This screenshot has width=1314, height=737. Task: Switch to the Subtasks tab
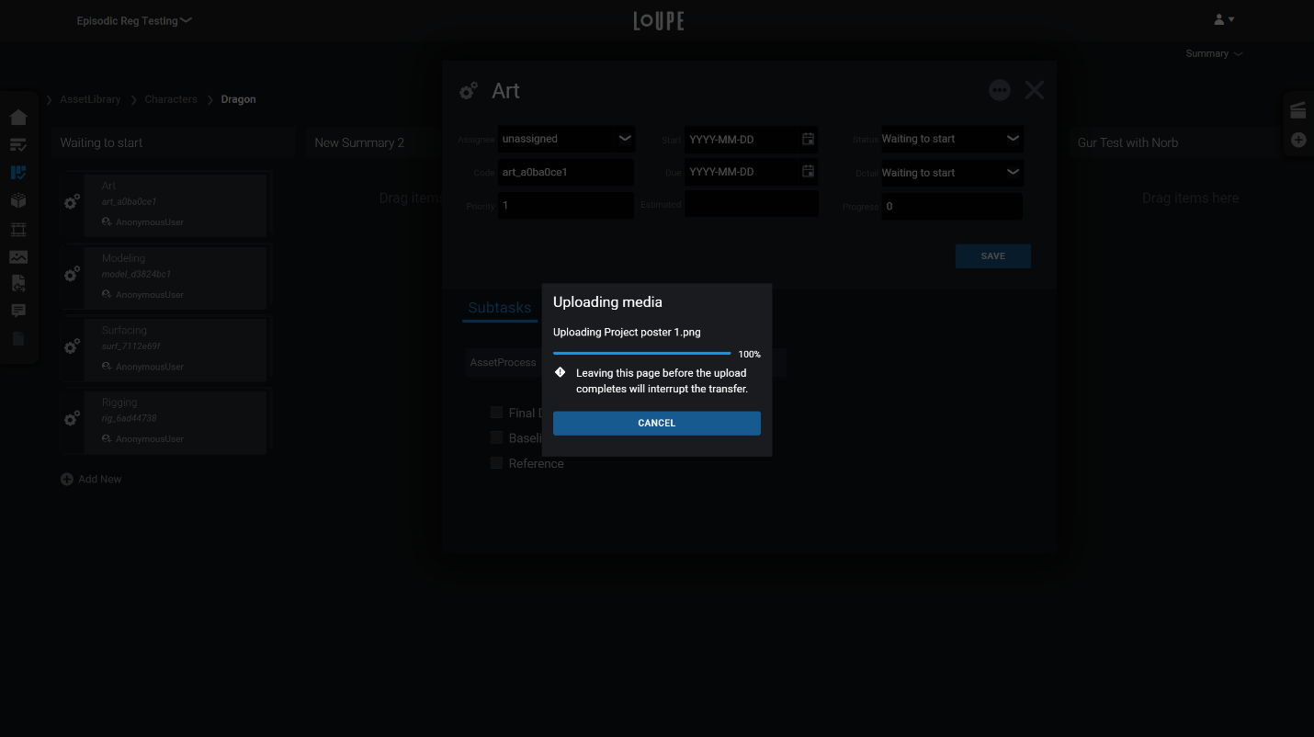point(500,308)
